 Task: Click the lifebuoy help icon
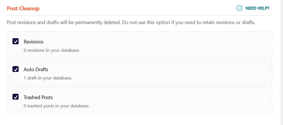pos(239,8)
